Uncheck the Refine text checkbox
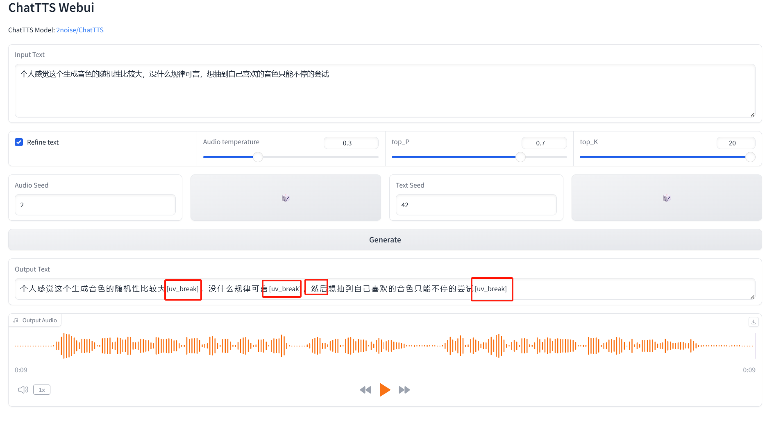783x430 pixels. click(x=19, y=142)
